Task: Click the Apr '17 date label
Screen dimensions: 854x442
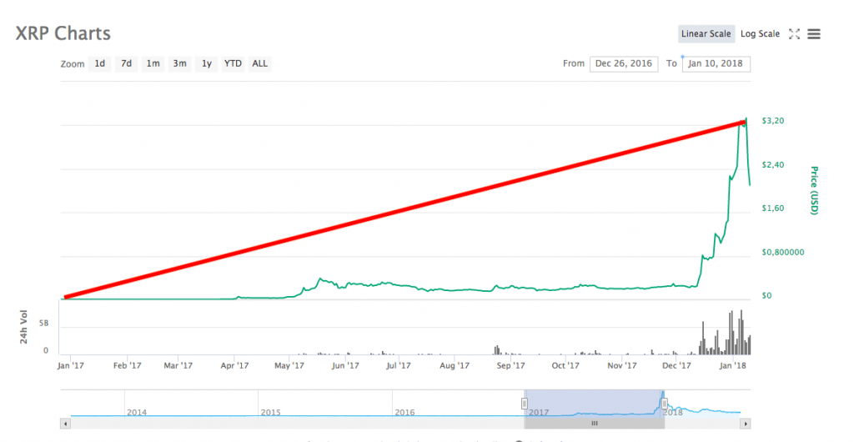Action: coord(234,366)
